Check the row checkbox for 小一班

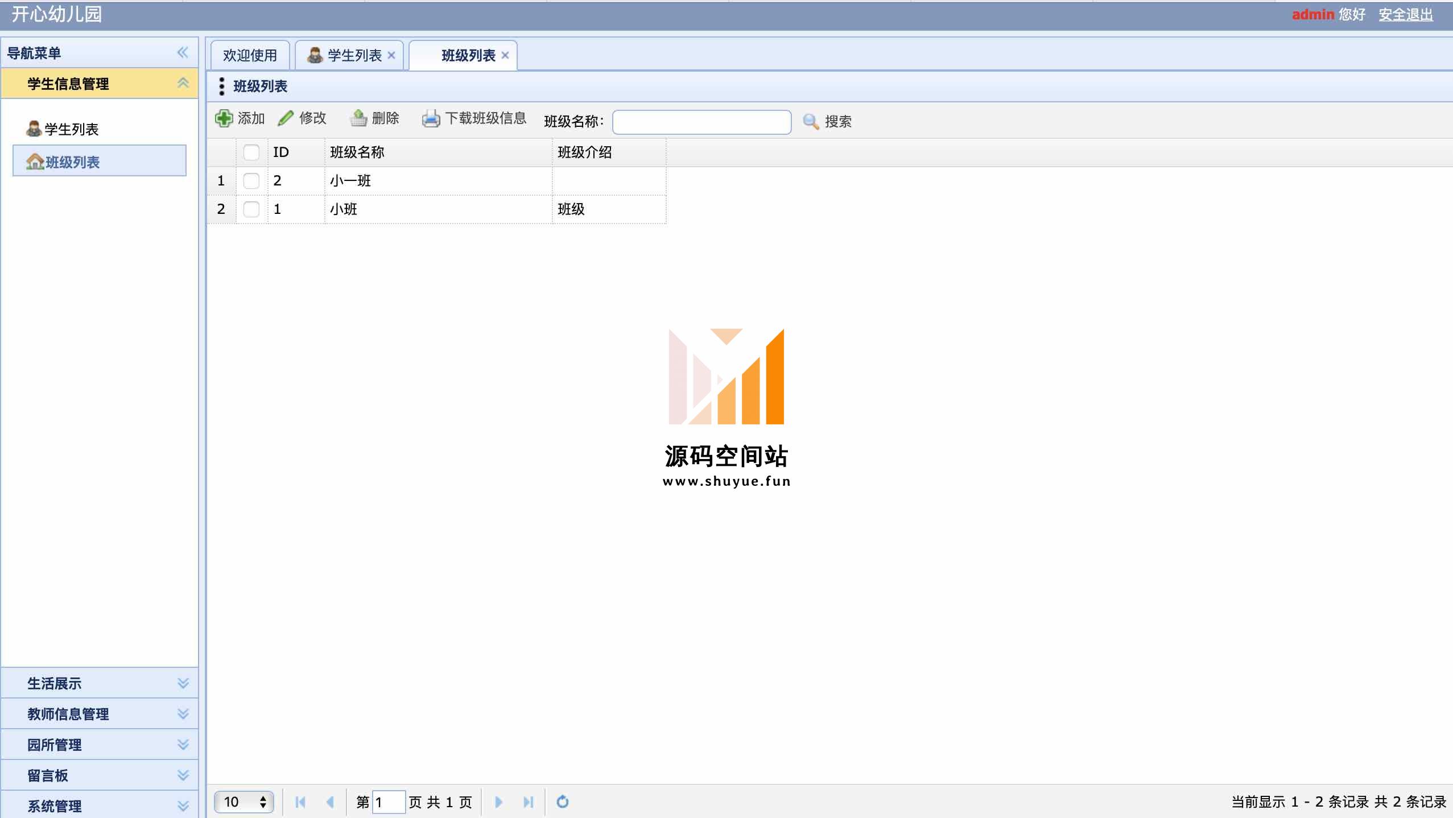[x=251, y=181]
